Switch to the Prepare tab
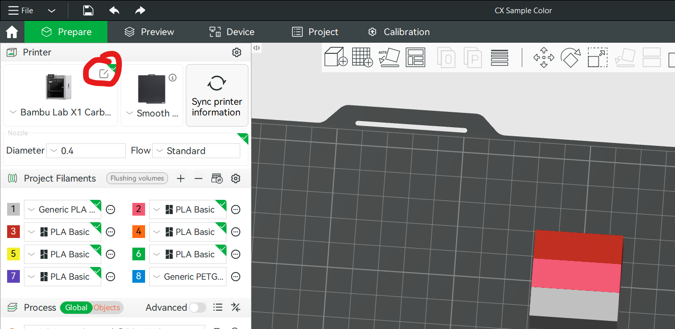Image resolution: width=675 pixels, height=329 pixels. 66,32
